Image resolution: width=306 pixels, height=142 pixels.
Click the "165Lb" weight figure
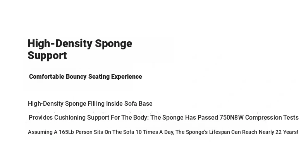tap(66, 132)
